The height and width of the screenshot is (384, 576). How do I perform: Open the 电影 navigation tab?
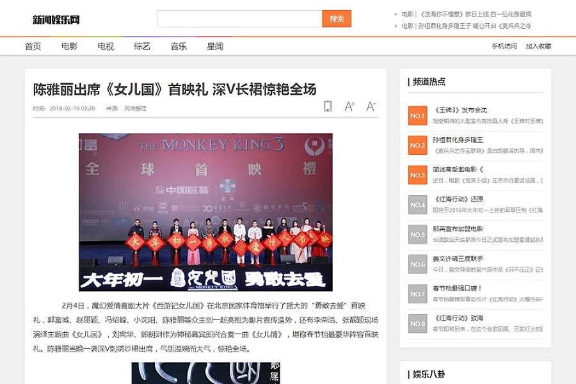(x=69, y=46)
